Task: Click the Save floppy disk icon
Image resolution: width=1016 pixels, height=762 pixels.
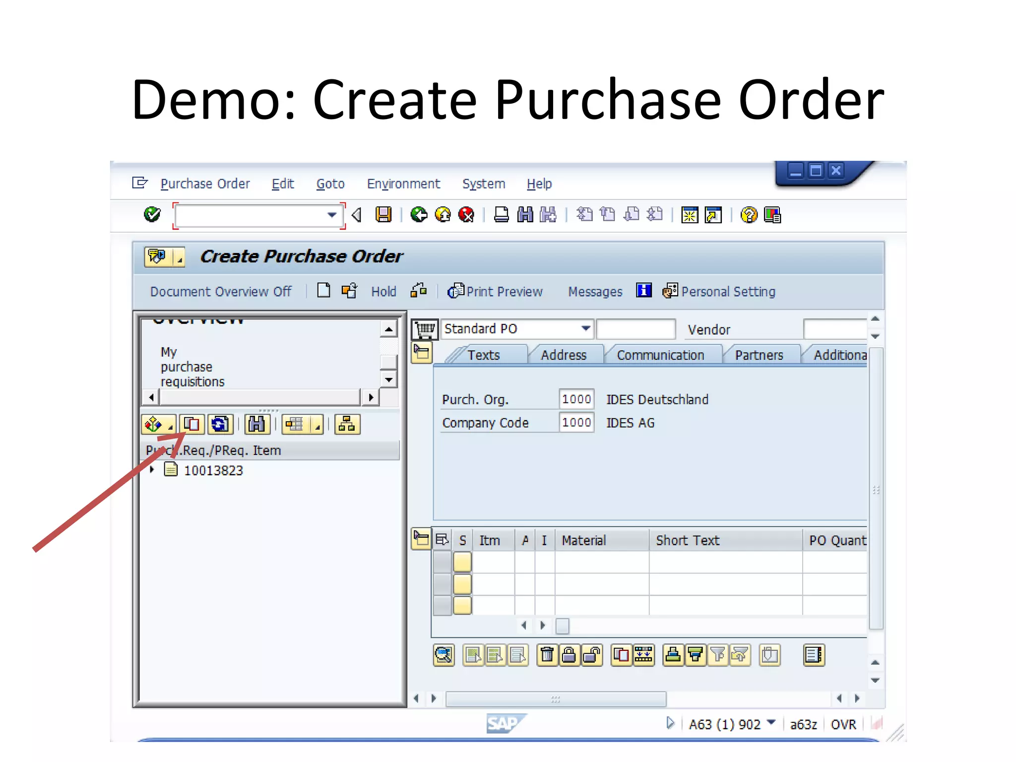Action: [383, 215]
